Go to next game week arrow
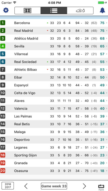 tap(84, 186)
